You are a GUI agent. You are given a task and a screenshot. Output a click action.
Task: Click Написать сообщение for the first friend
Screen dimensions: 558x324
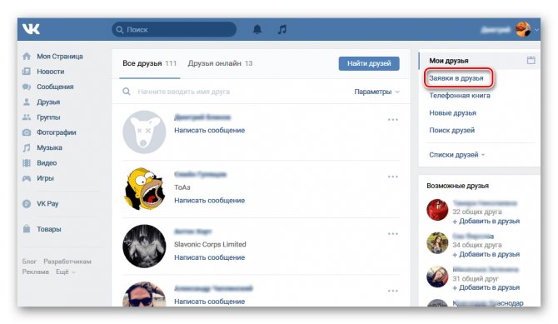pos(209,130)
